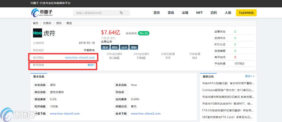Open the FTX.US完成估值 announcement
This screenshot has height=122, width=282.
pyautogui.click(x=228, y=110)
